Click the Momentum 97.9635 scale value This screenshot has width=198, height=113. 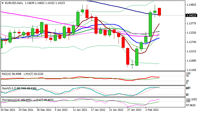pyautogui.click(x=191, y=105)
